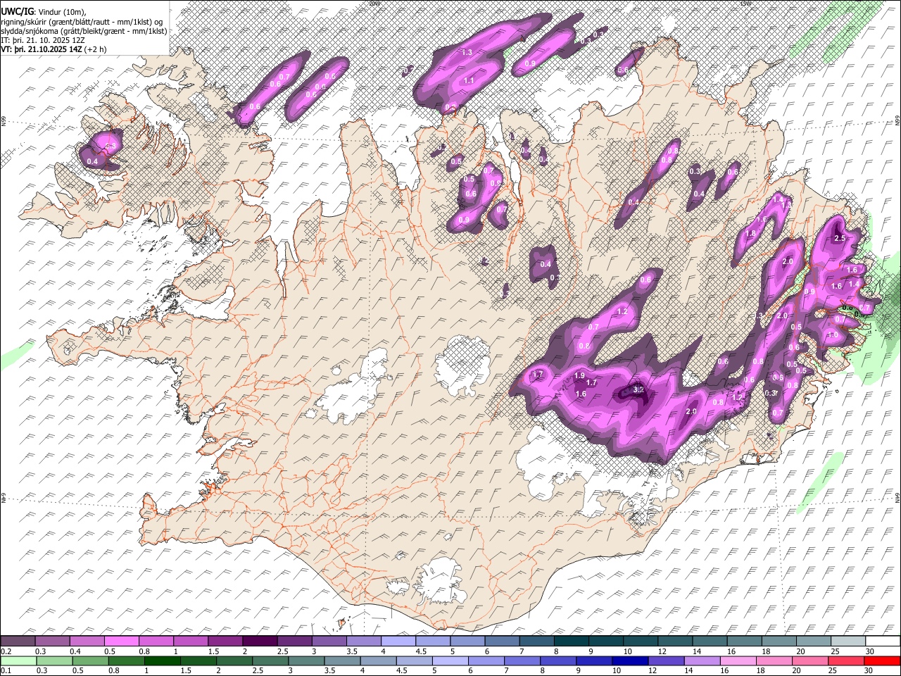901x676 pixels.
Task: Click the top-row legend label 0.2
Action: pos(6,651)
